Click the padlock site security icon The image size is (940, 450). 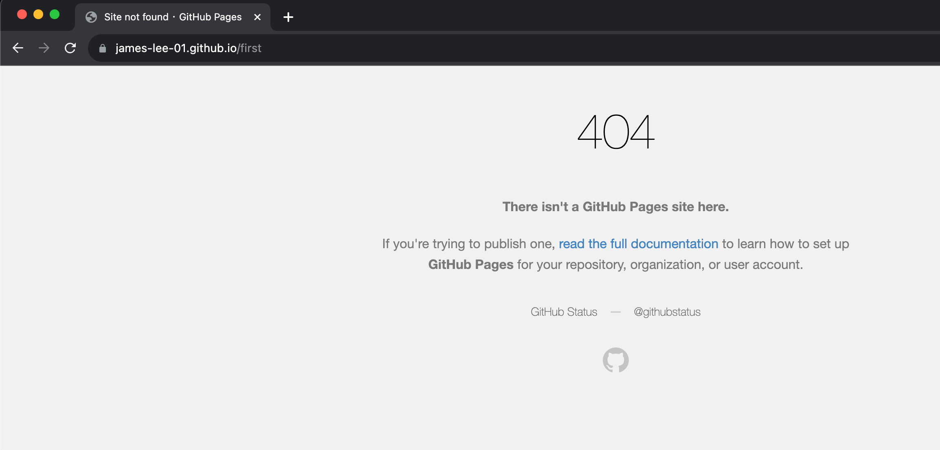[103, 48]
